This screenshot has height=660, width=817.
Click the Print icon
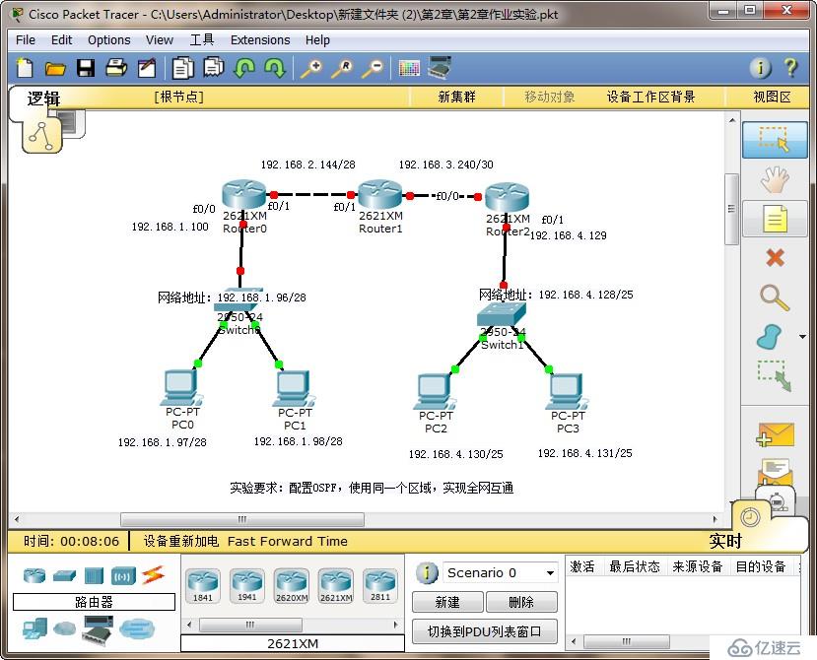(x=116, y=68)
